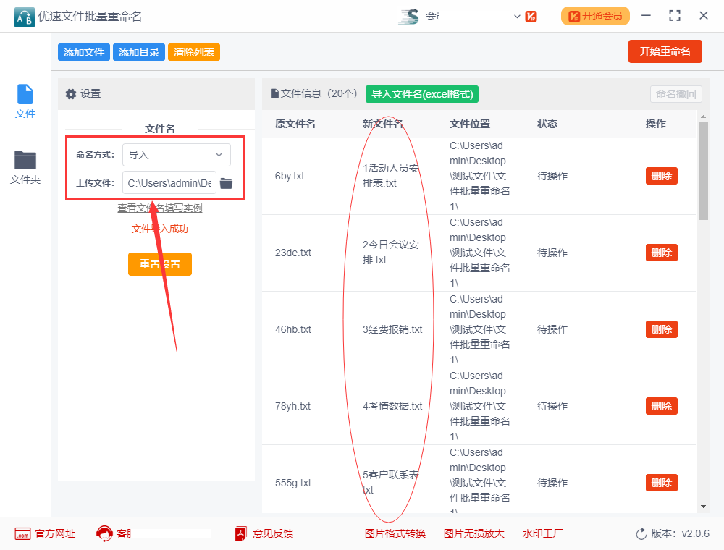Screen dimensions: 724x550
Task: Open the 命名方式 dropdown showing 导入
Action: [176, 154]
